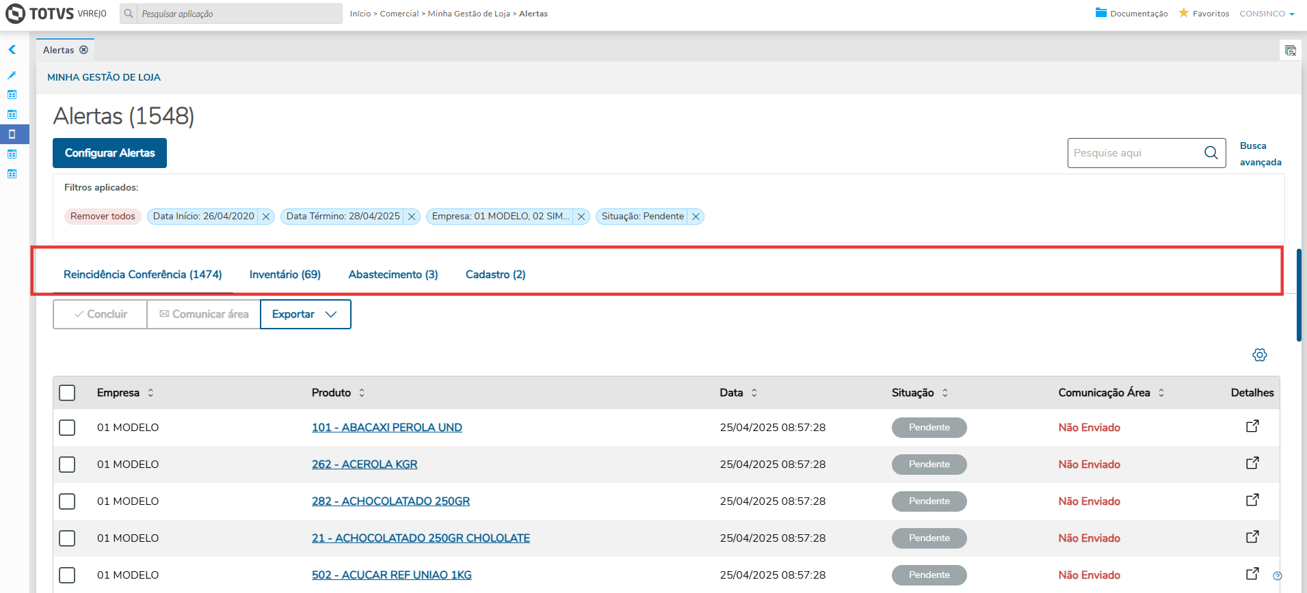
Task: Check the row for 262 - ACEROLA KGR
Action: click(x=67, y=465)
